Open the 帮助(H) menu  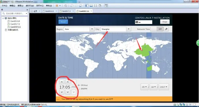[49, 5]
